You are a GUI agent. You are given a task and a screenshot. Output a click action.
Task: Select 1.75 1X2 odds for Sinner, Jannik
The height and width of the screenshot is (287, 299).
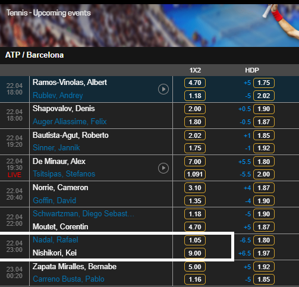[x=195, y=148]
